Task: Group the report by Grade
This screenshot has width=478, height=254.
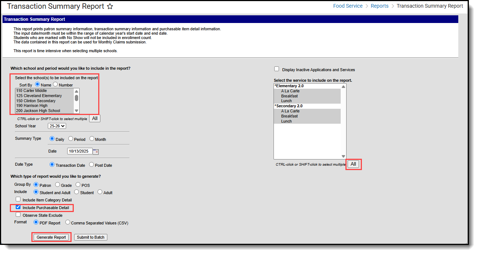Action: [x=57, y=185]
